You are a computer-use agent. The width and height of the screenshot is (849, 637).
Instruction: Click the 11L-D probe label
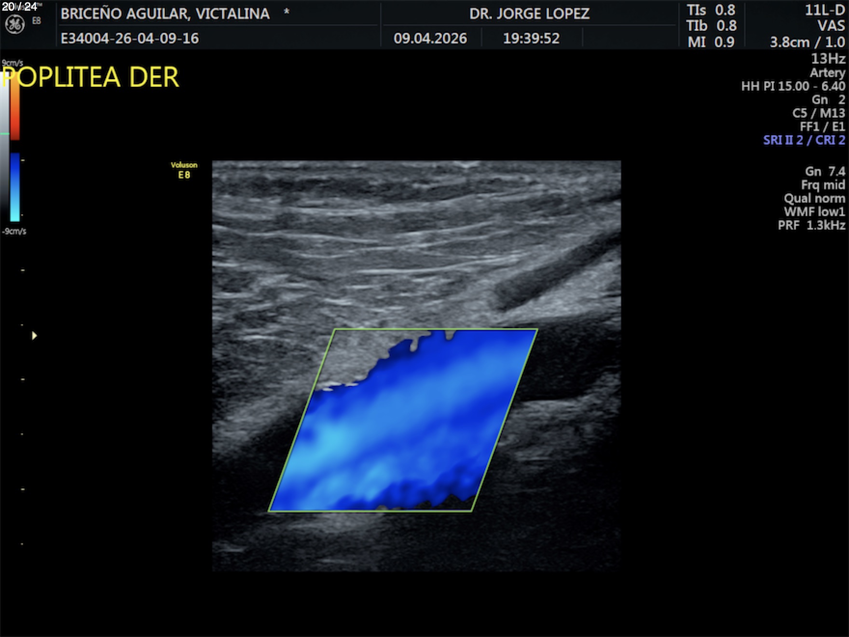(824, 11)
